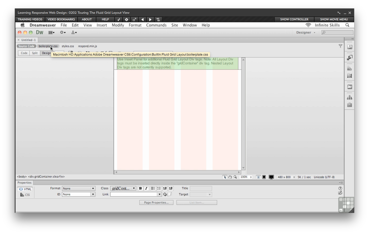Open the AP Elements panel icon
The width and height of the screenshot is (369, 234).
point(349,76)
